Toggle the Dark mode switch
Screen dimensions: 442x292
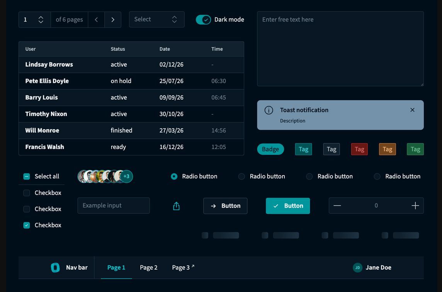(x=203, y=20)
